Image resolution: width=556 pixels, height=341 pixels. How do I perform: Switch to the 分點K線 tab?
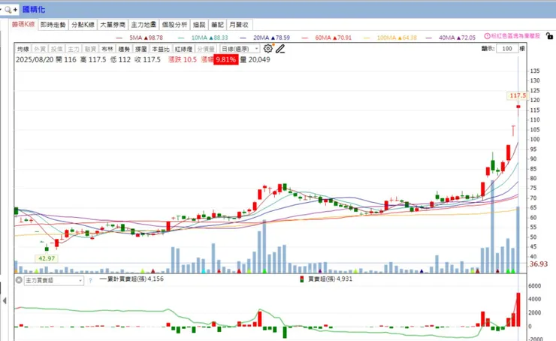(x=83, y=25)
